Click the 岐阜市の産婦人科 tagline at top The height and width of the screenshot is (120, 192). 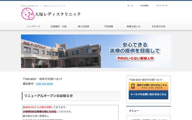(29, 6)
